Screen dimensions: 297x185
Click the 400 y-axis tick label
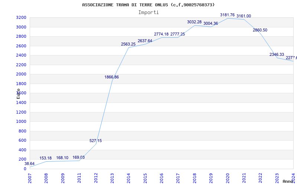coord(23,150)
